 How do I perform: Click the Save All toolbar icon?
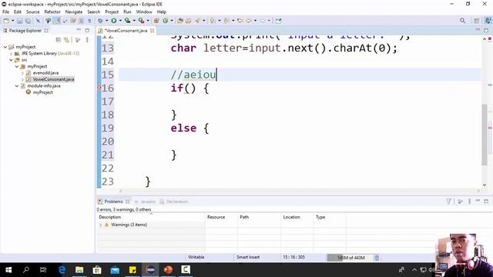point(28,21)
